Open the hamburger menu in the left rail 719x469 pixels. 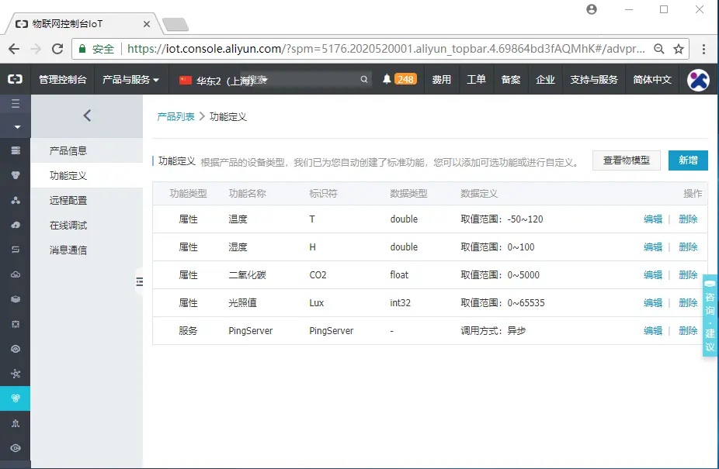click(16, 104)
